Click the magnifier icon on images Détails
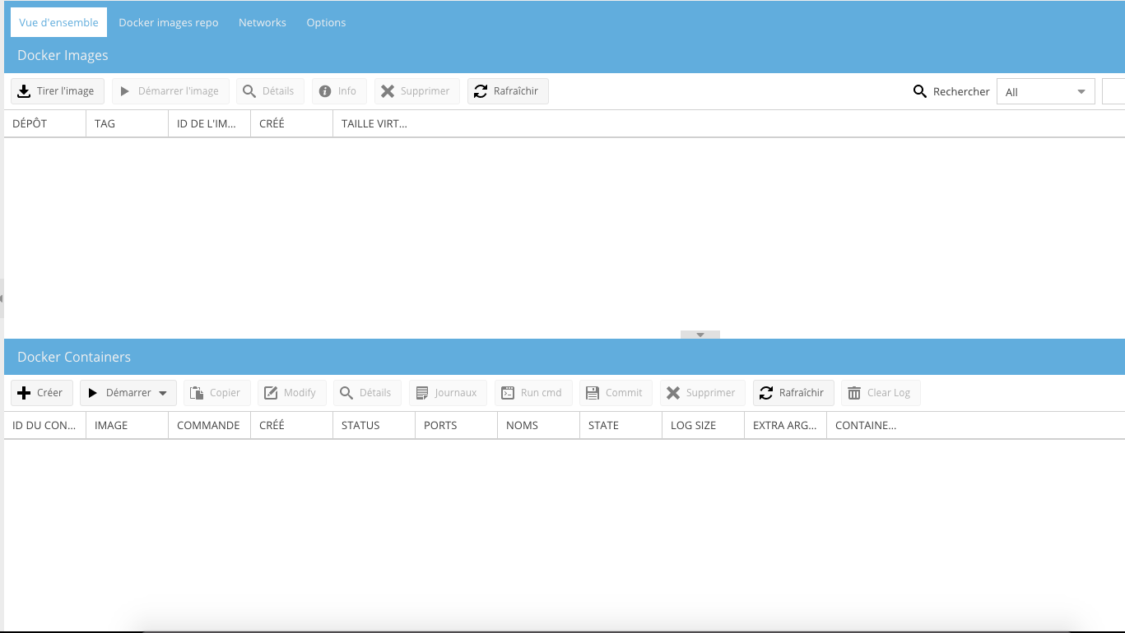The height and width of the screenshot is (633, 1125). point(249,91)
